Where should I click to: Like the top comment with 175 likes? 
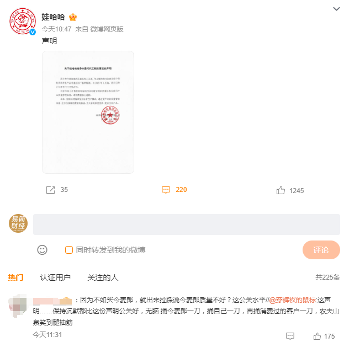[317, 336]
